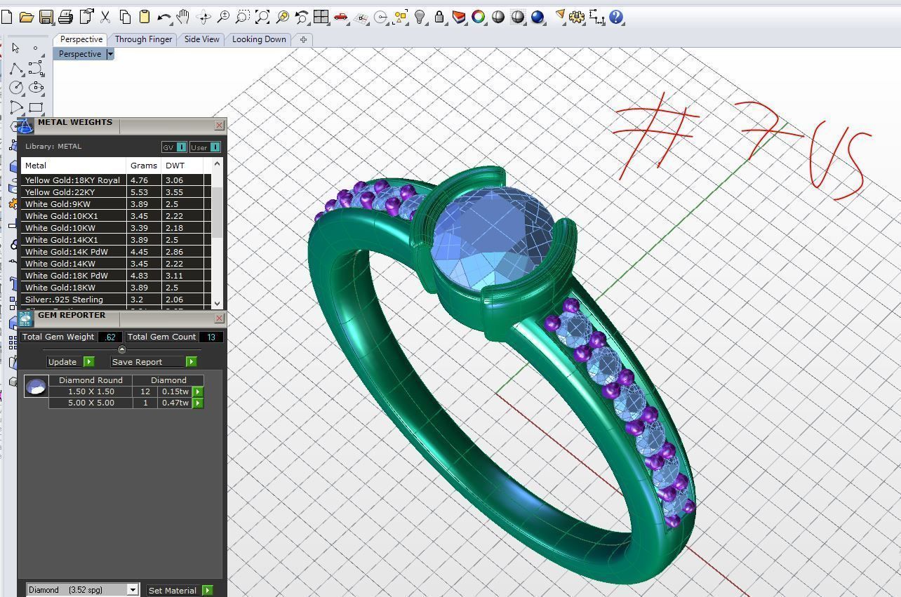
Task: Click the Paste clipboard icon
Action: tap(145, 17)
